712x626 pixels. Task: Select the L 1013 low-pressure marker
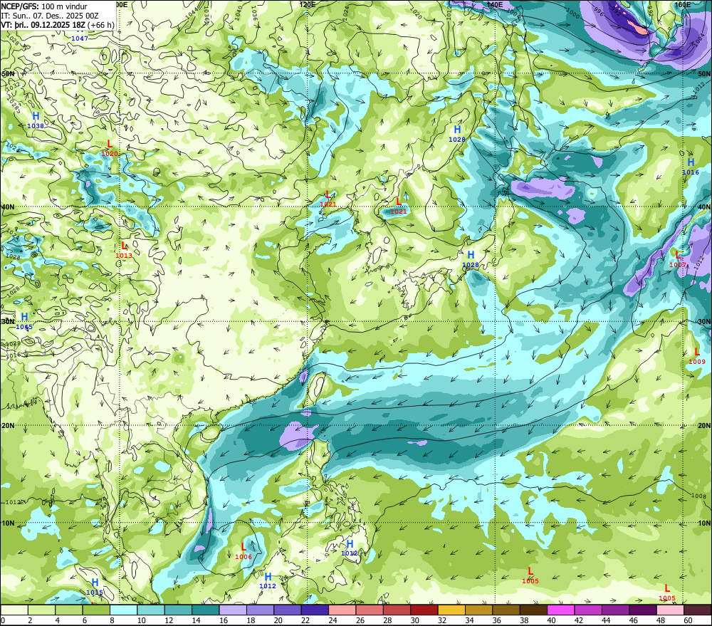pos(124,250)
